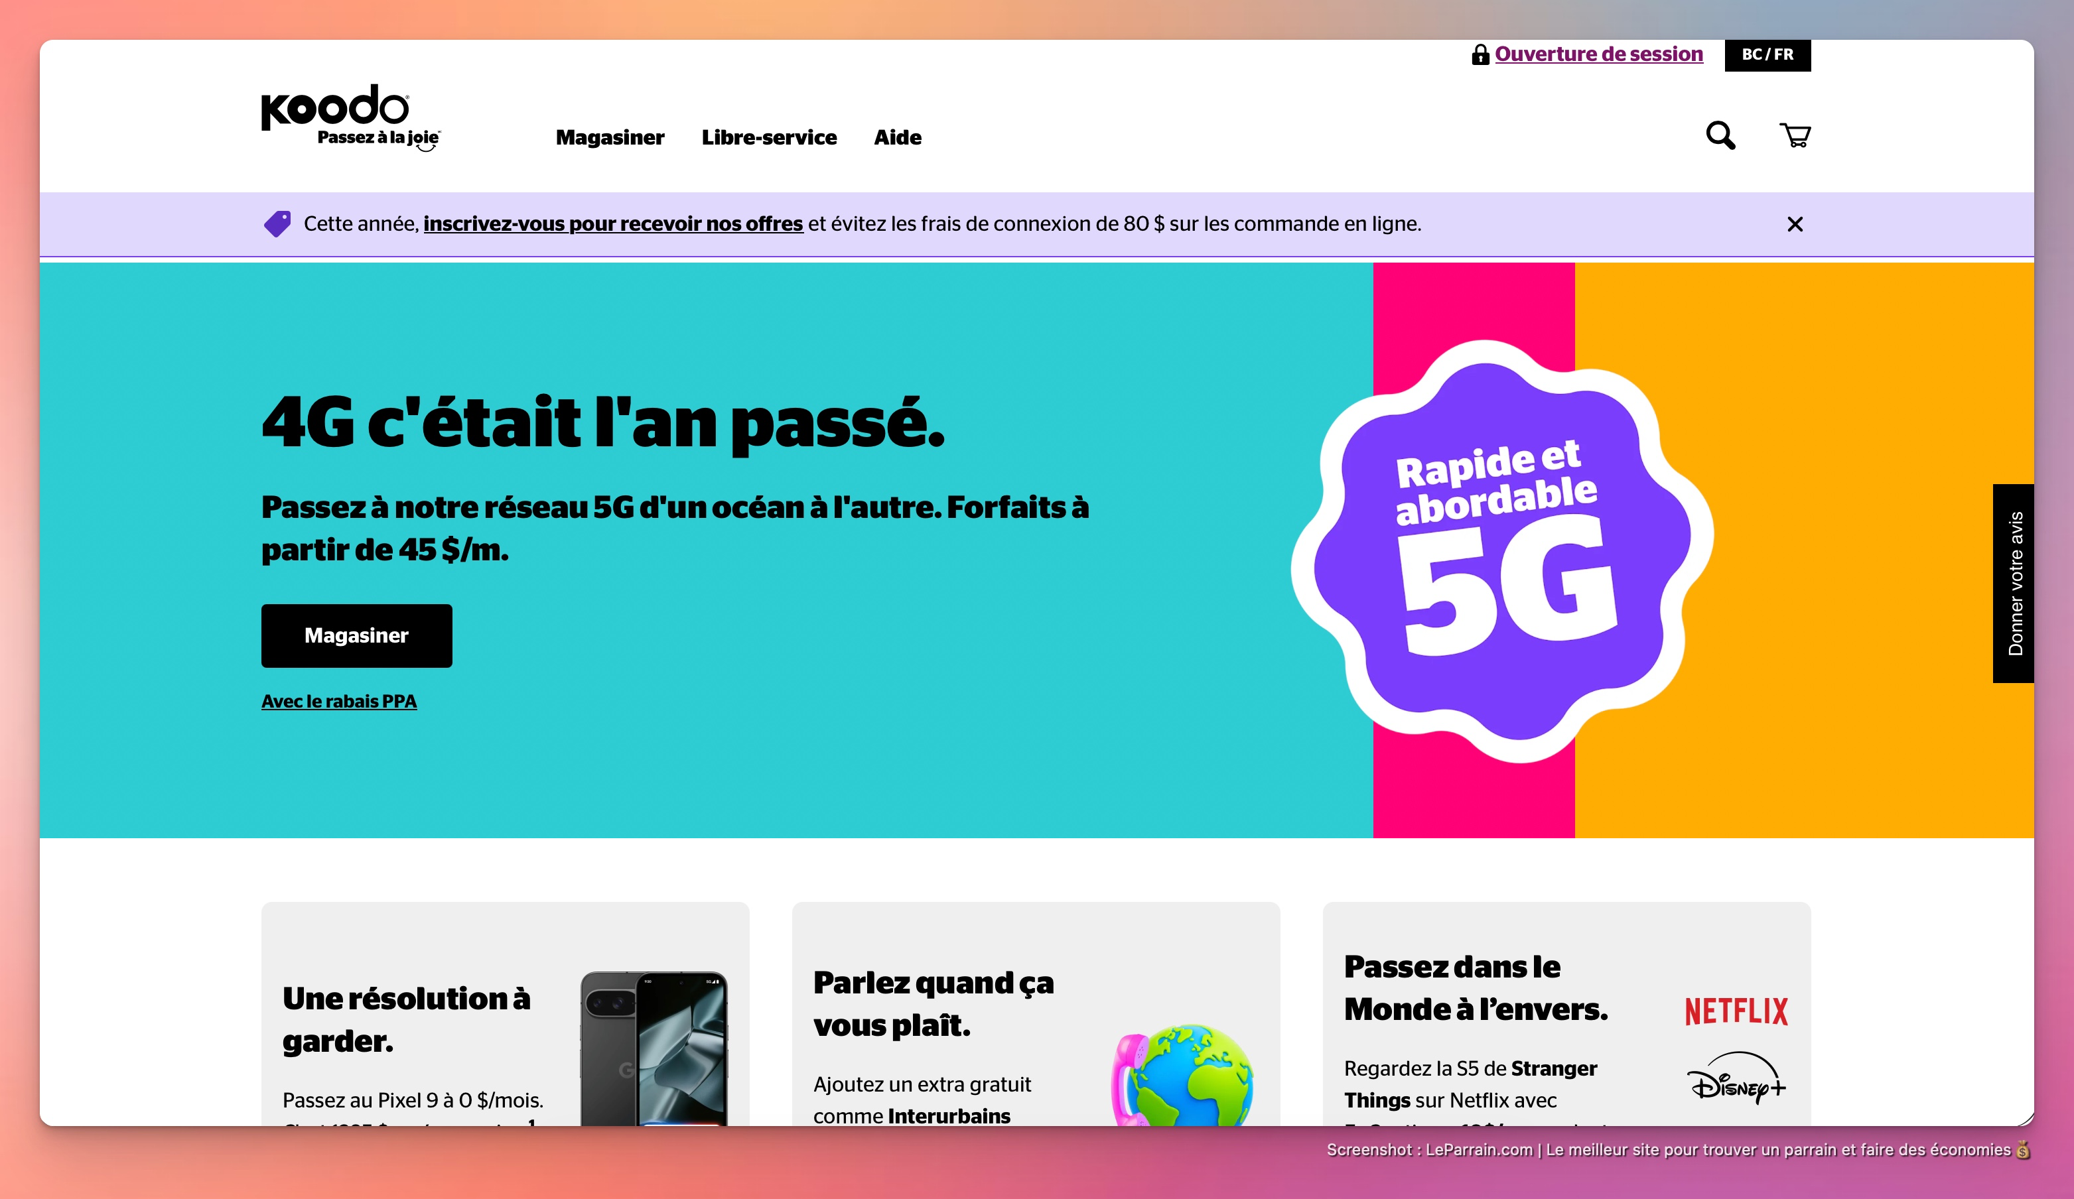Open the Aide navigation menu
The height and width of the screenshot is (1199, 2074).
coord(897,137)
